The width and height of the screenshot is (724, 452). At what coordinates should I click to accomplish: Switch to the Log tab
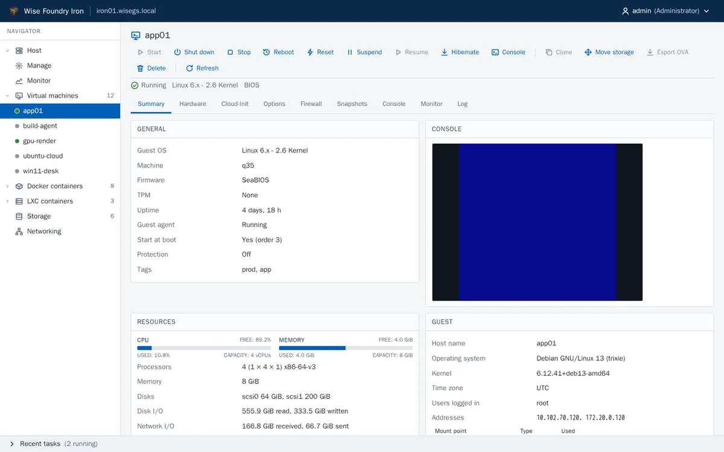coord(463,104)
